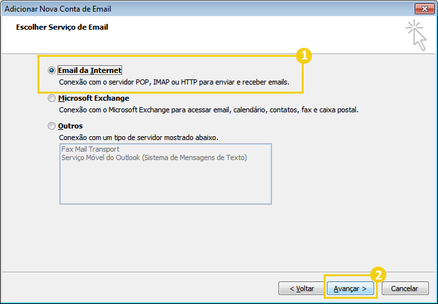Click the yellow number 1 badge
Image resolution: width=438 pixels, height=304 pixels.
tap(304, 56)
